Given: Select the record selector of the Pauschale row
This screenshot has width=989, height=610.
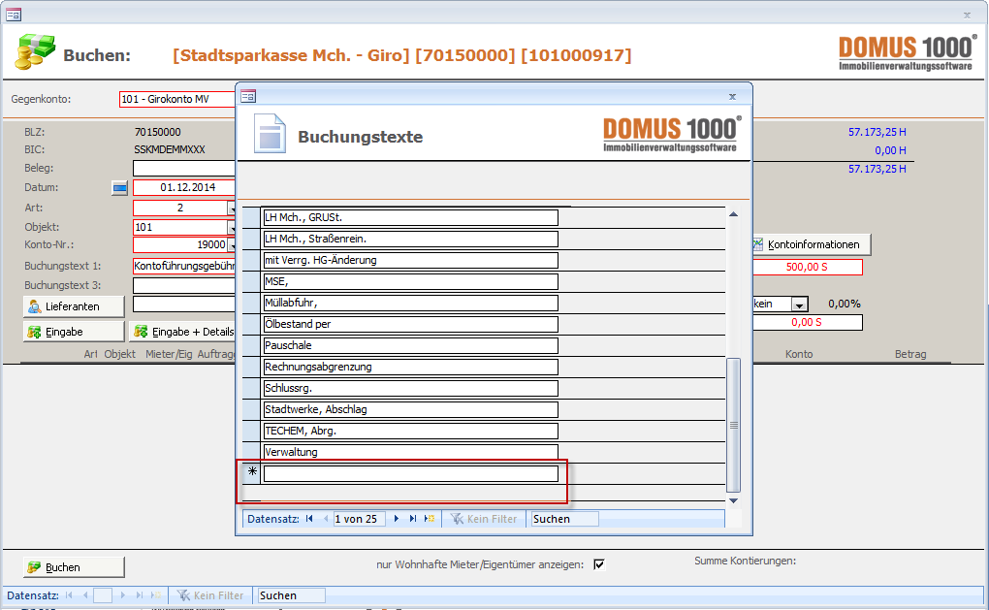Looking at the screenshot, I should (252, 345).
